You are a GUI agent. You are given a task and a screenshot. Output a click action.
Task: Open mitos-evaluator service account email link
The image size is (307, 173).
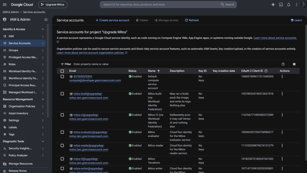point(89,134)
